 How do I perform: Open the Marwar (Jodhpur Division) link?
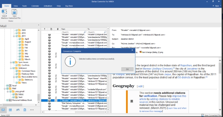pos(158,68)
